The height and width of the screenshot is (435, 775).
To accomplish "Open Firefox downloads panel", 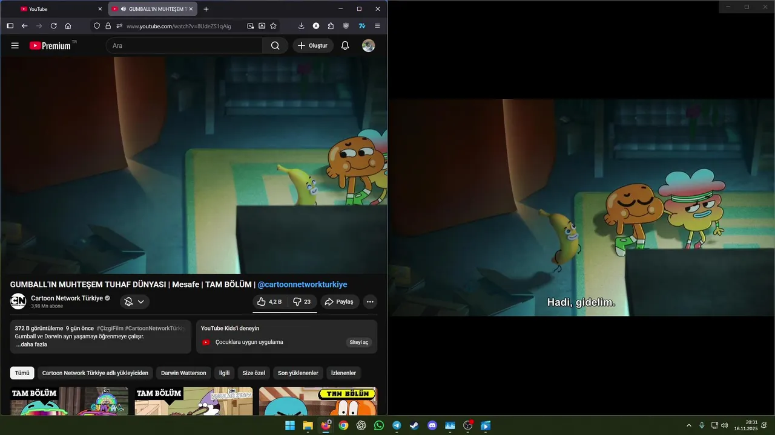I will tap(301, 26).
